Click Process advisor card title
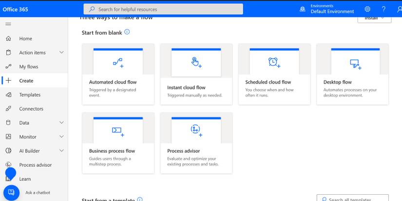402x201 pixels. [x=184, y=151]
